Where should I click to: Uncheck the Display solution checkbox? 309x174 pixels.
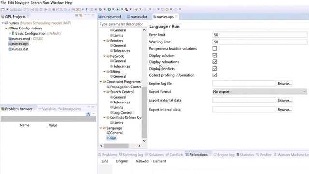(215, 55)
